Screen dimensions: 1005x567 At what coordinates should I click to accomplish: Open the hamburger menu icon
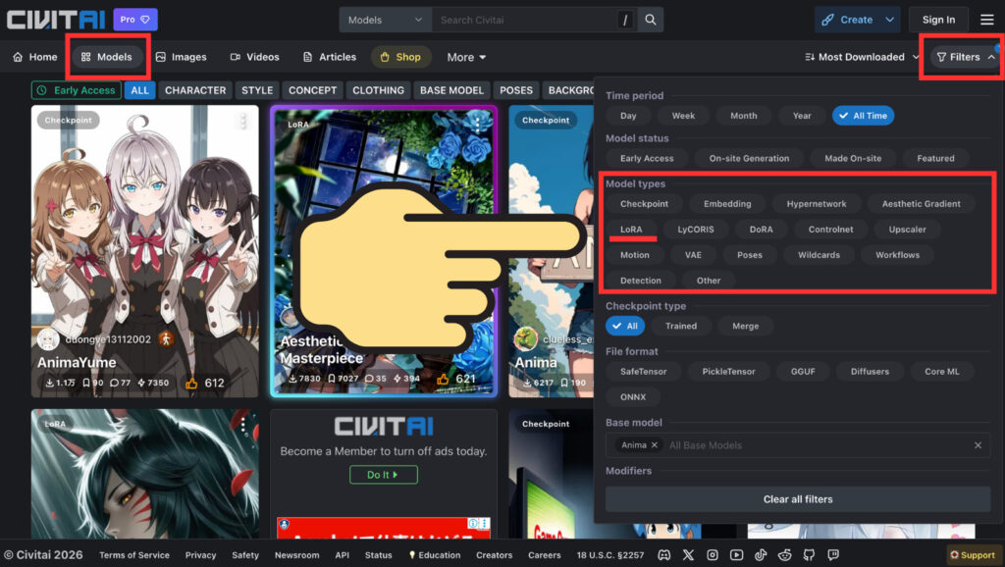986,20
